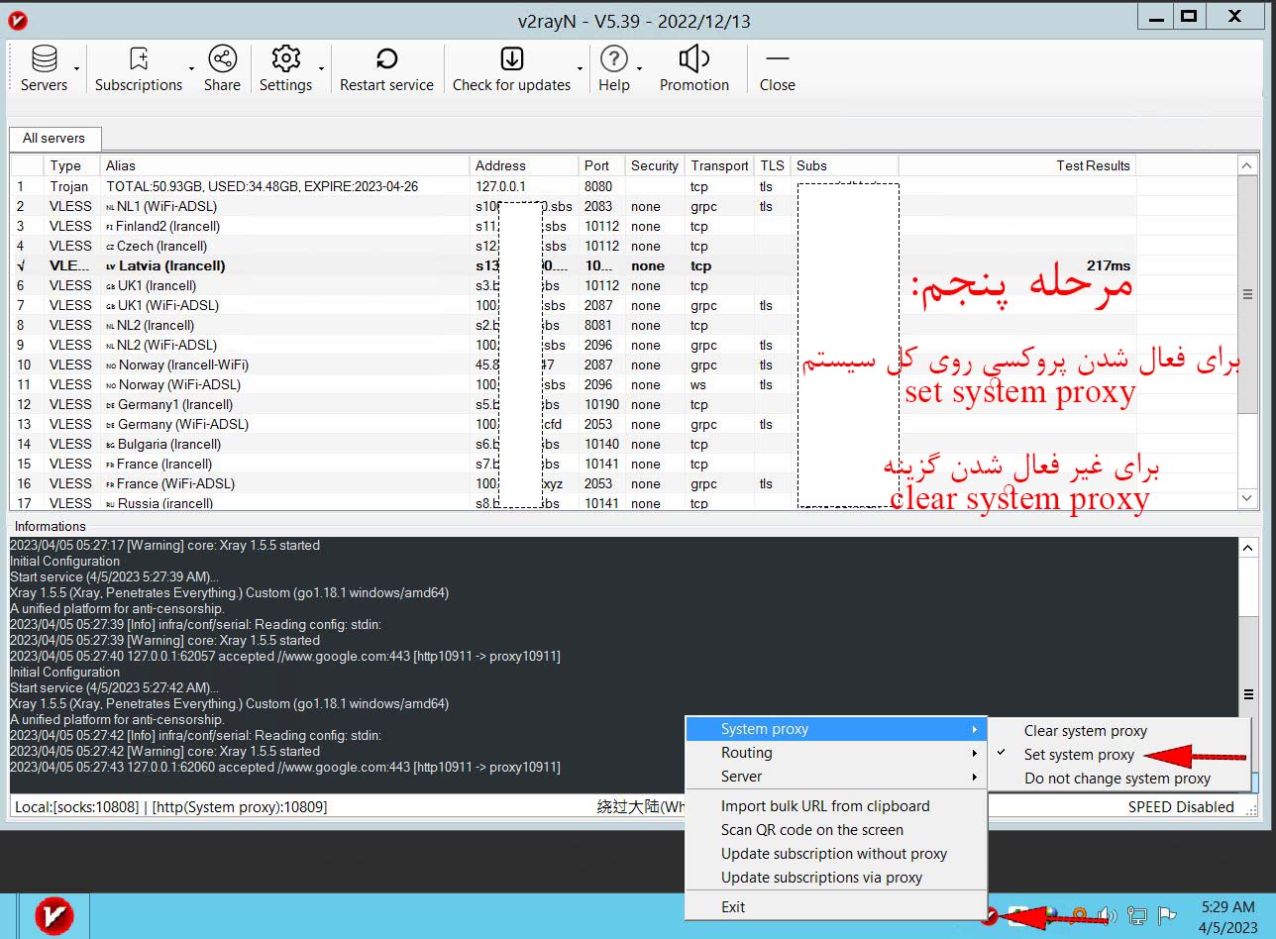Sort by the Alias column header
This screenshot has height=939, width=1276.
[x=284, y=165]
